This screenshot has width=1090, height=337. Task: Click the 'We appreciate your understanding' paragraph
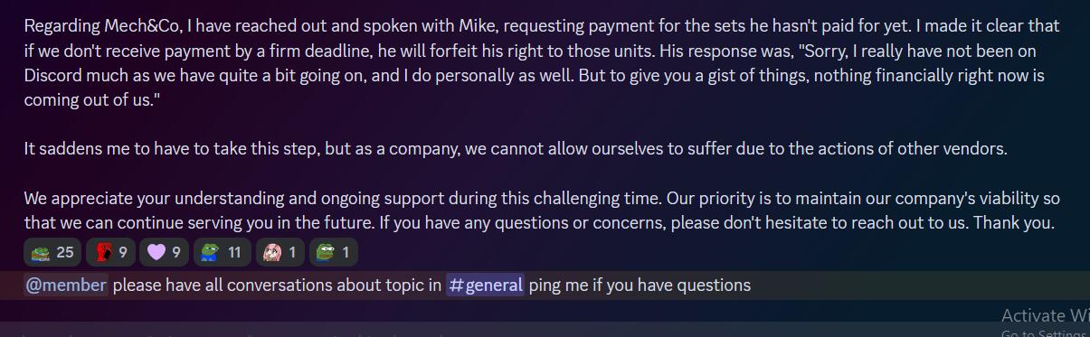[543, 210]
